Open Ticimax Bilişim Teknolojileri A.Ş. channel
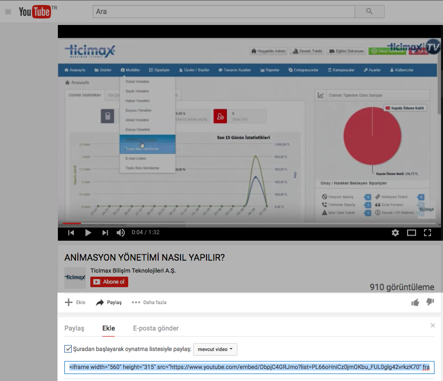The image size is (443, 381). [133, 271]
